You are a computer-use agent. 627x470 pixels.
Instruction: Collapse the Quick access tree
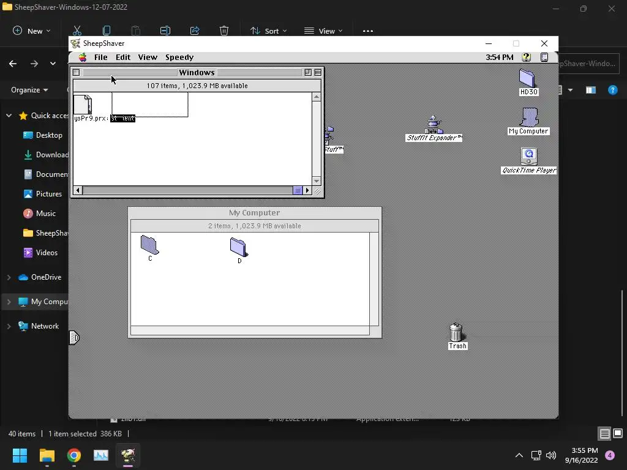(x=9, y=116)
